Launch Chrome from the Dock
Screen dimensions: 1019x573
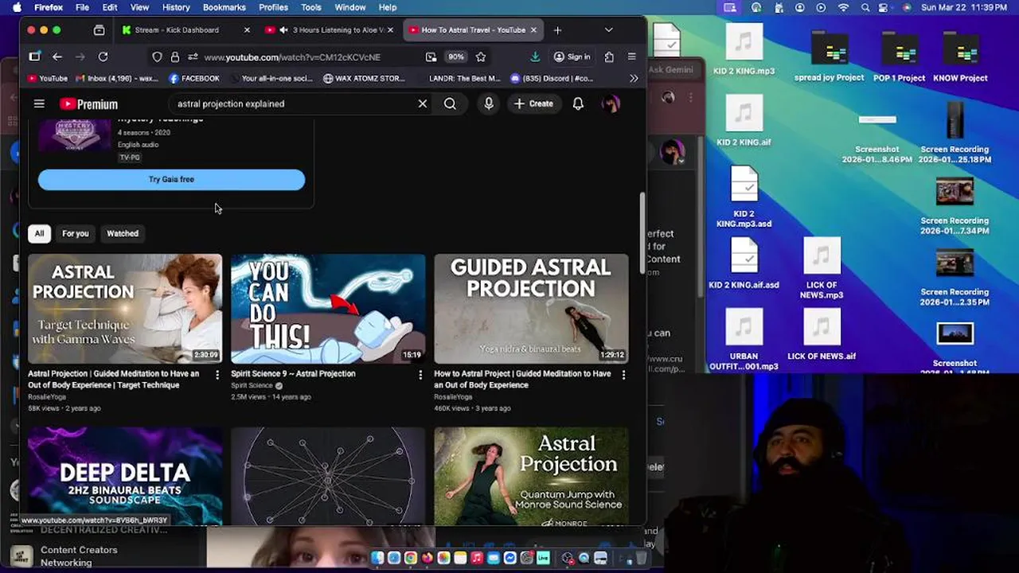(x=410, y=558)
